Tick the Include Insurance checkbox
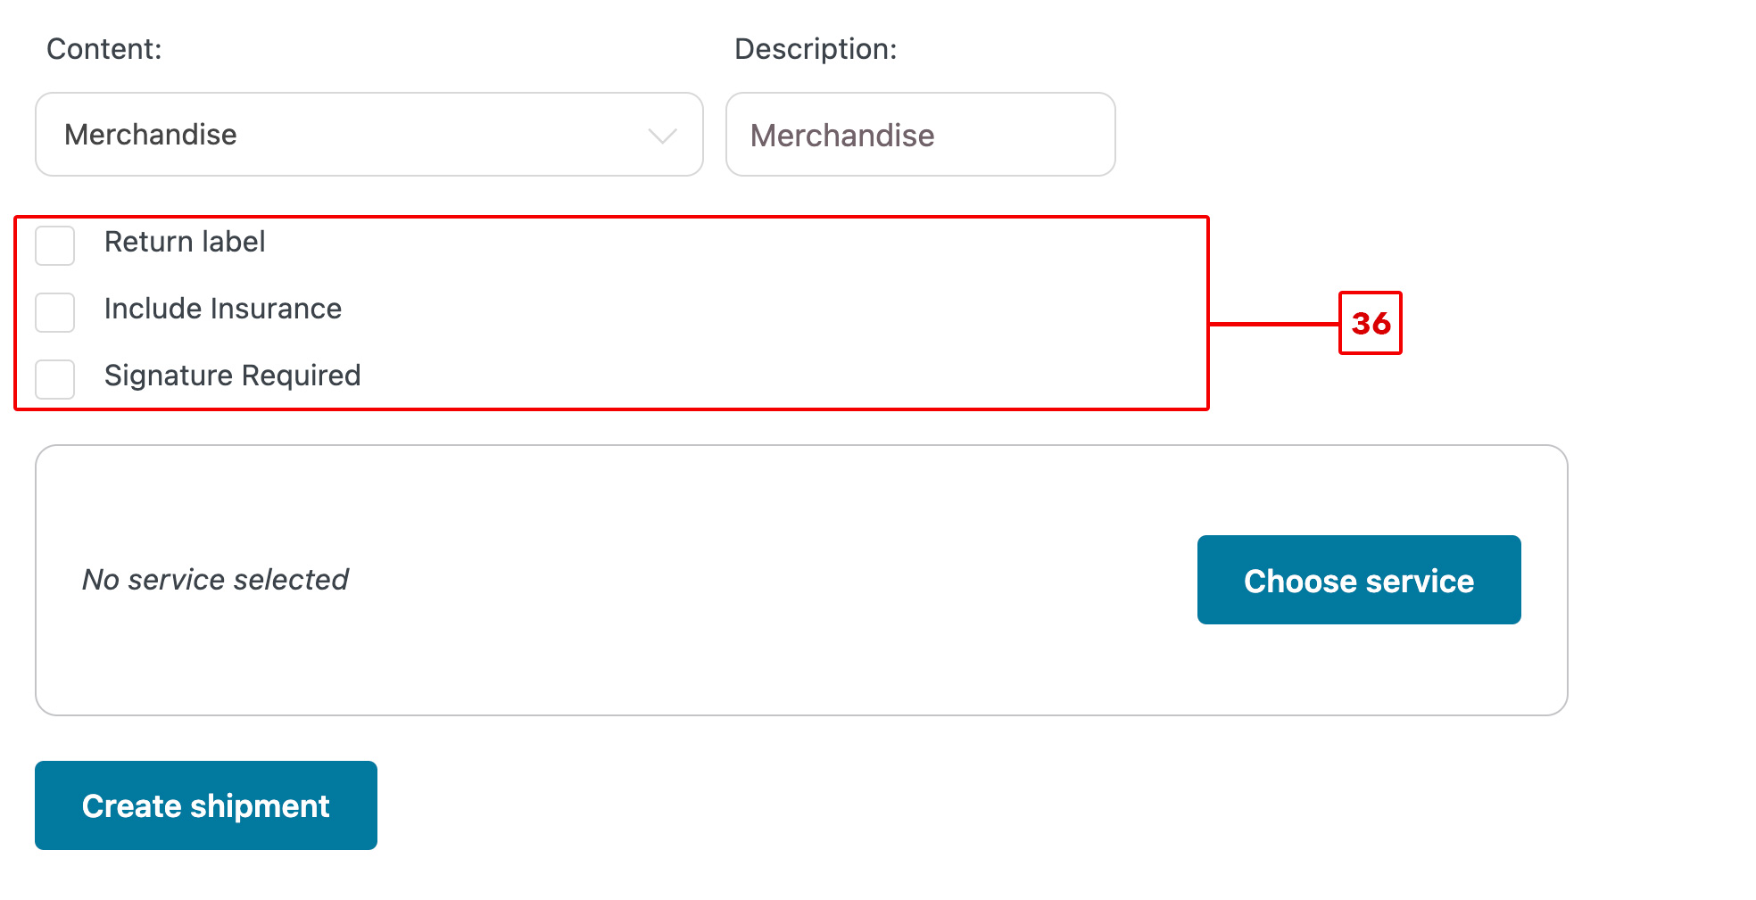Image resolution: width=1756 pixels, height=900 pixels. (54, 312)
